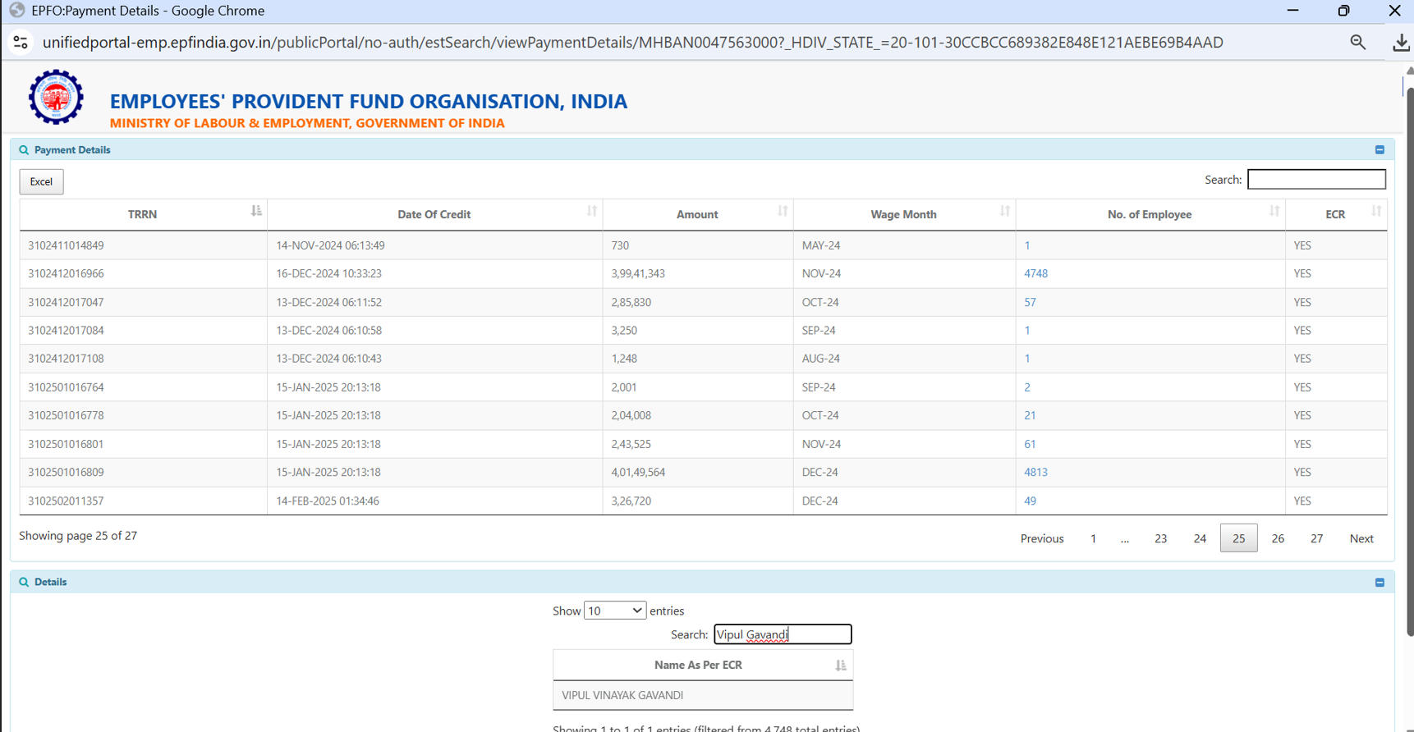Click the Payment Details search field

pos(1315,179)
